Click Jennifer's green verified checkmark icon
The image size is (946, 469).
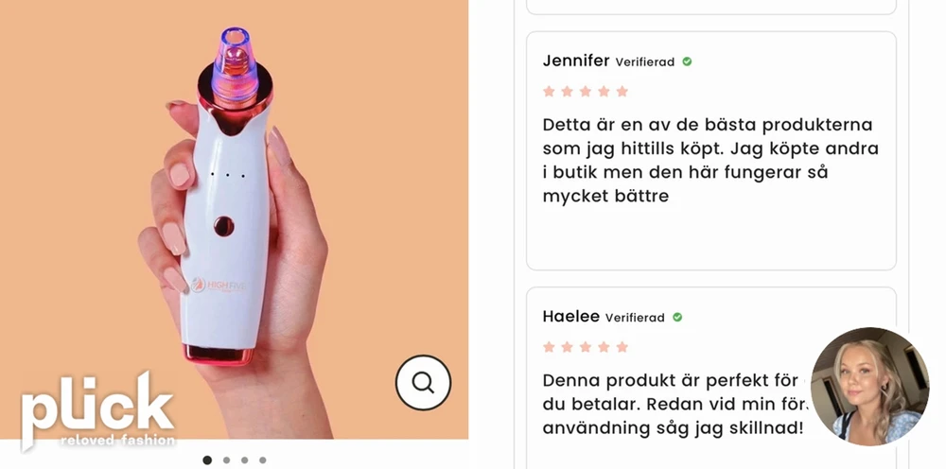[687, 61]
